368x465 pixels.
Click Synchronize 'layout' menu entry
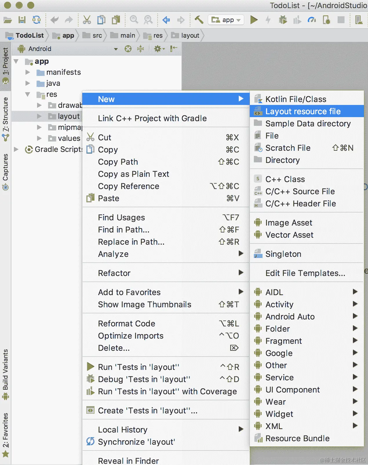click(166, 442)
